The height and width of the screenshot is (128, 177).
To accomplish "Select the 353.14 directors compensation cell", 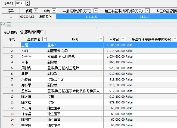I will [124, 17].
